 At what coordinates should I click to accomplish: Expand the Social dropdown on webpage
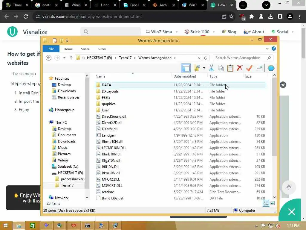coord(292,32)
